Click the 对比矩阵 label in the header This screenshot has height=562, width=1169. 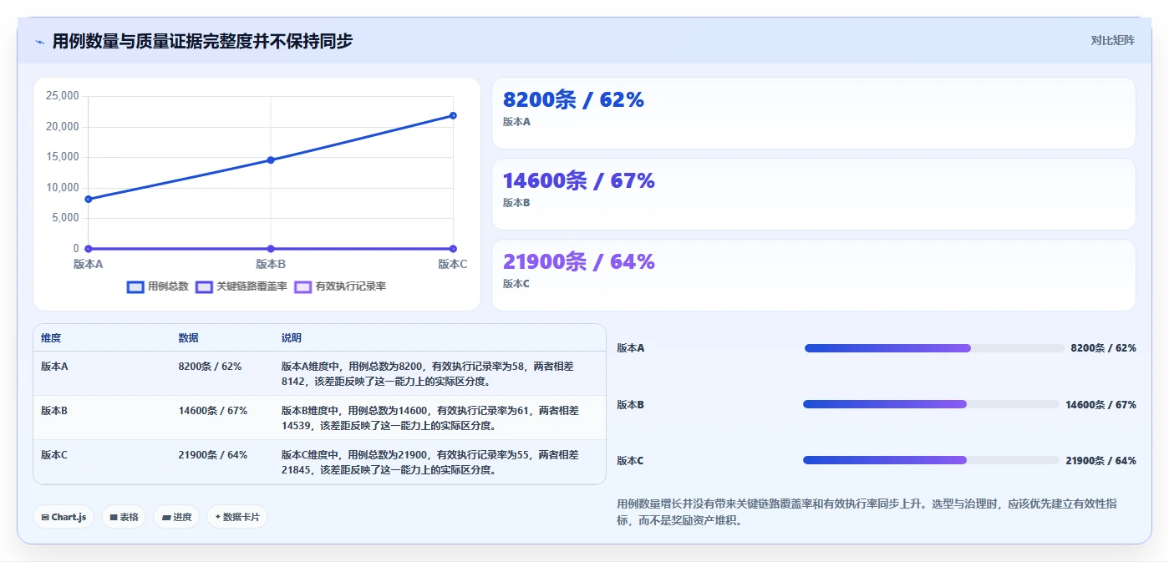click(x=1113, y=40)
